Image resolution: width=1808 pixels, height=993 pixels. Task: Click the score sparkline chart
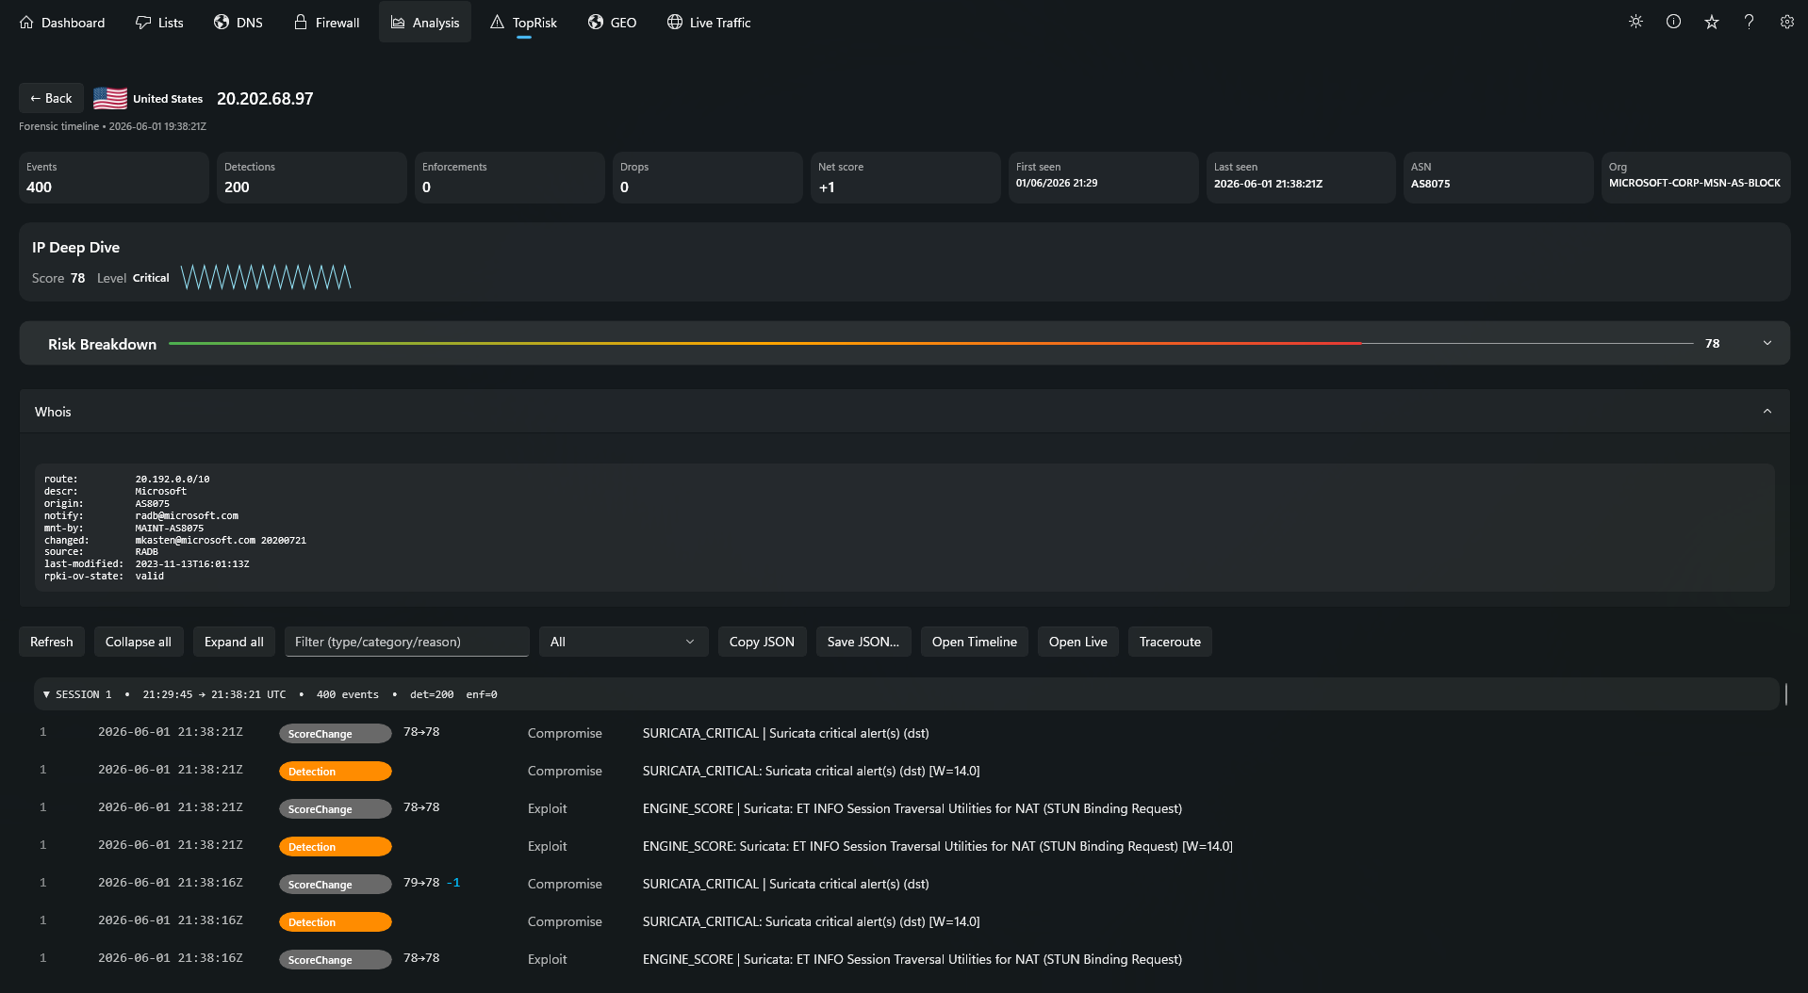[x=266, y=277]
